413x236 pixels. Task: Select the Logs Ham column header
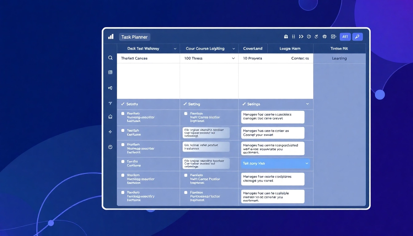289,48
